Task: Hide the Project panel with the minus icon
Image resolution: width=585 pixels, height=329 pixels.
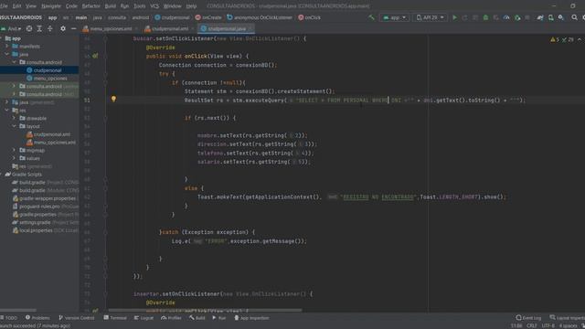Action: [73, 28]
